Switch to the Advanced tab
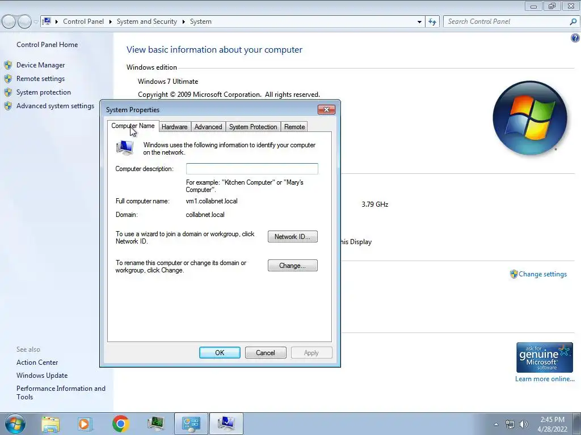Screen dimensions: 581x435 pos(208,127)
